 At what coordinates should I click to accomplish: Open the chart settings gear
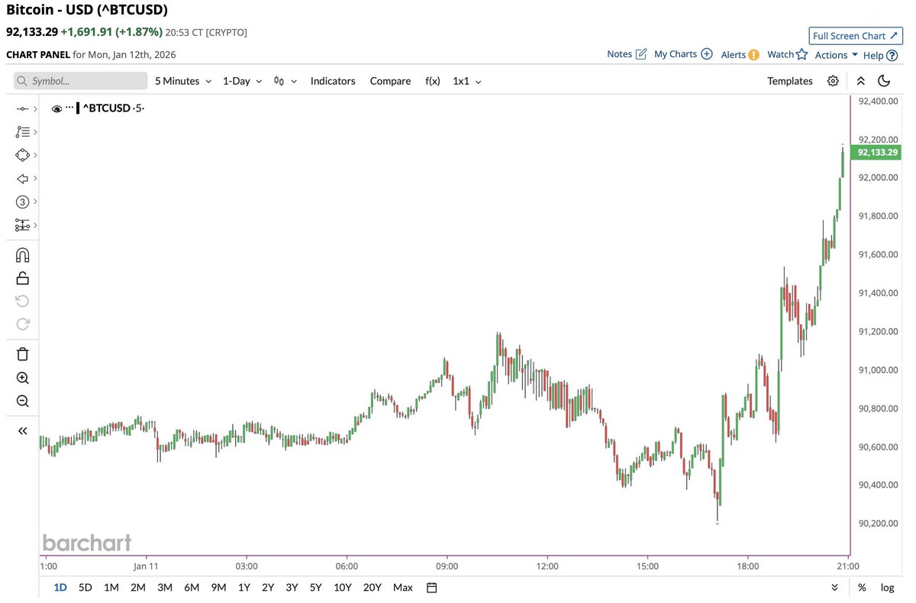point(833,80)
